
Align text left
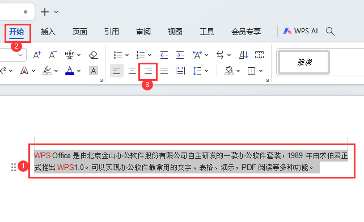[x=117, y=71]
